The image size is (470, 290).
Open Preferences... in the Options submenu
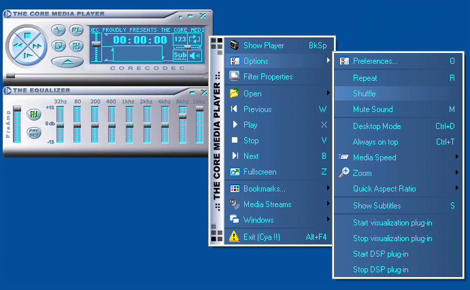[x=399, y=61]
